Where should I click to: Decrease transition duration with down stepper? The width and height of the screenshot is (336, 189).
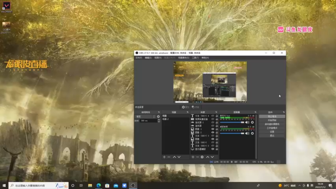(159, 122)
